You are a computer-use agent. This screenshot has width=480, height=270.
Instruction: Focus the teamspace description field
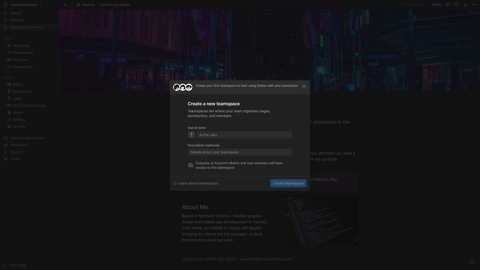240,152
